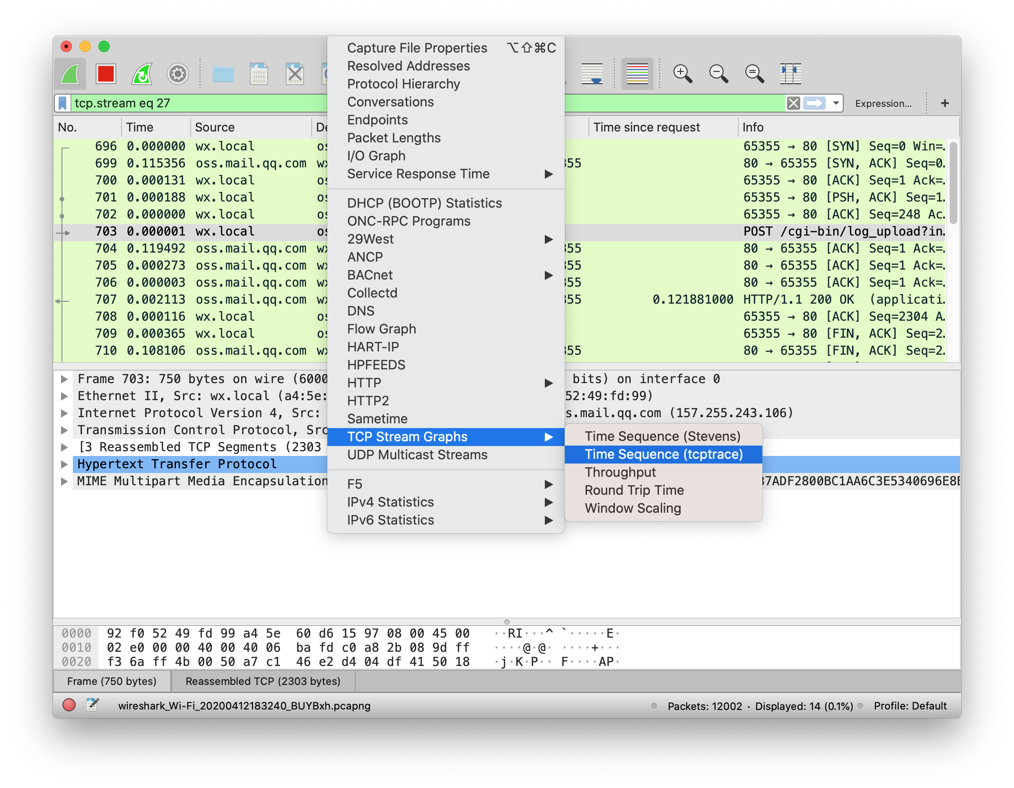This screenshot has width=1014, height=788.
Task: Click the zoom out magnifier icon
Action: click(x=718, y=74)
